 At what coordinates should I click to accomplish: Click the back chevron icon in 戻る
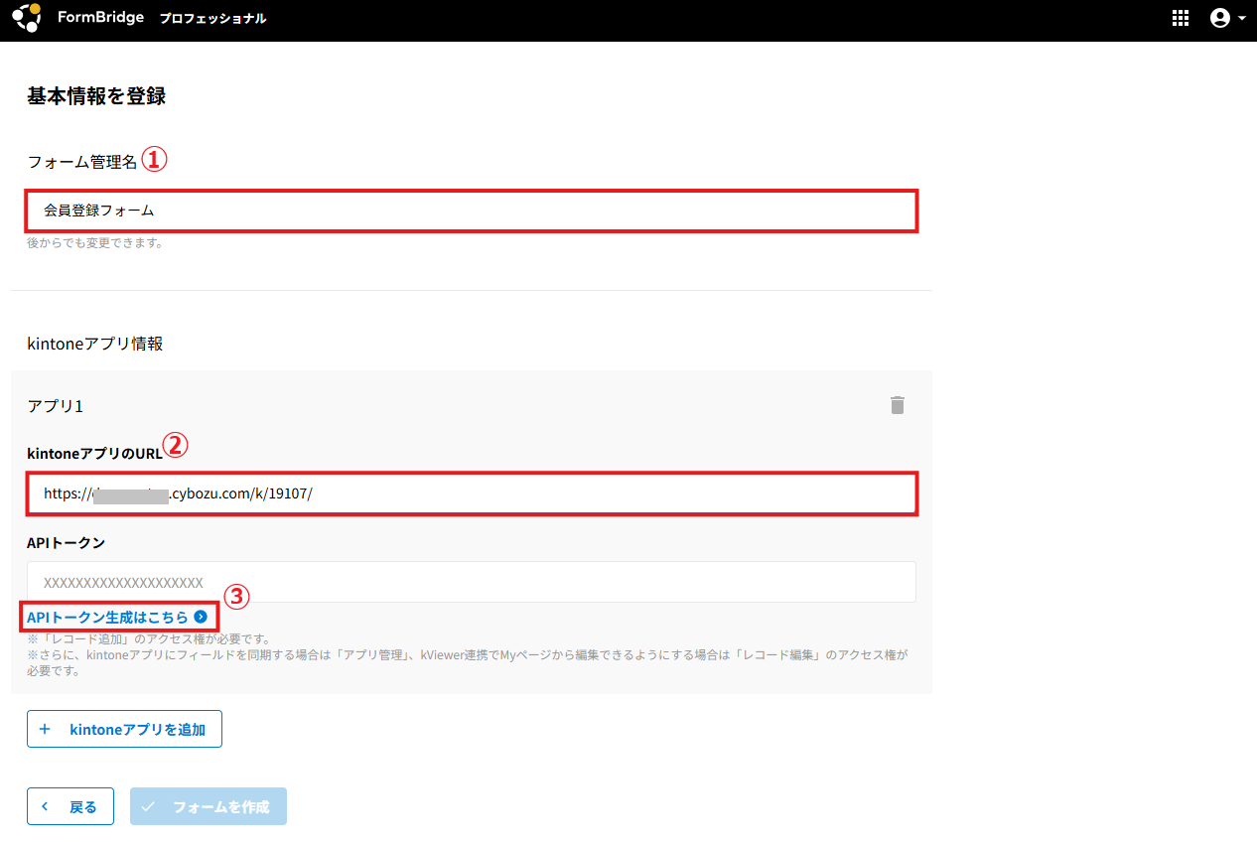[x=45, y=806]
